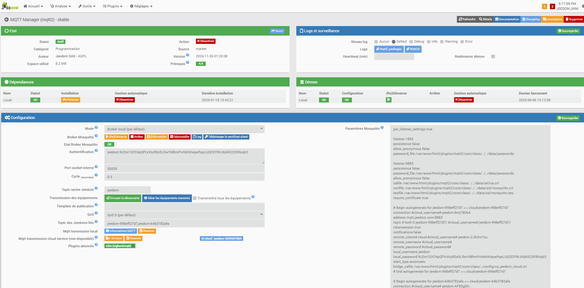Screen dimensions: 584x288
Task: Click (Re)Démarrer for the Mosquitto broker
Action: (x=116, y=137)
